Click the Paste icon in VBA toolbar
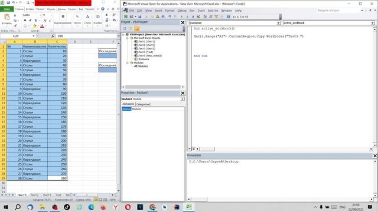 point(158,16)
